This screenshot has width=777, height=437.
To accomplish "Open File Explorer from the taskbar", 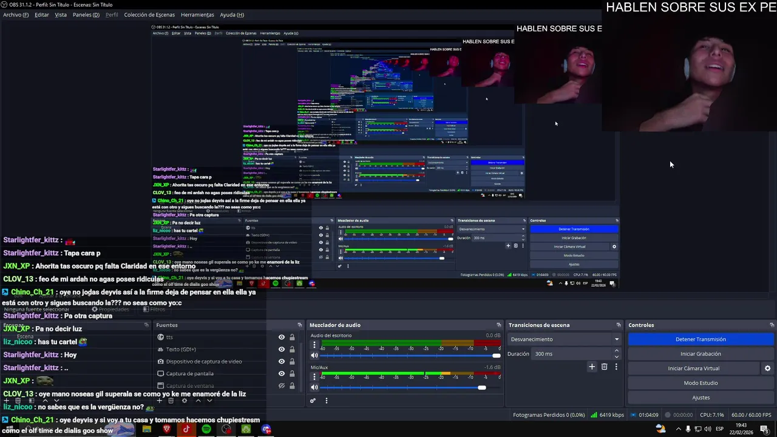I will [146, 429].
